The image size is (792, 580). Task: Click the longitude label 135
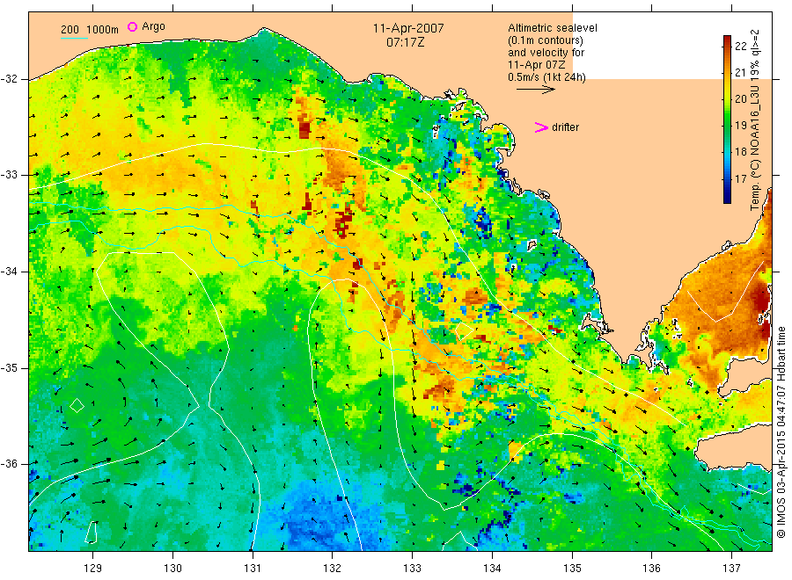point(572,569)
